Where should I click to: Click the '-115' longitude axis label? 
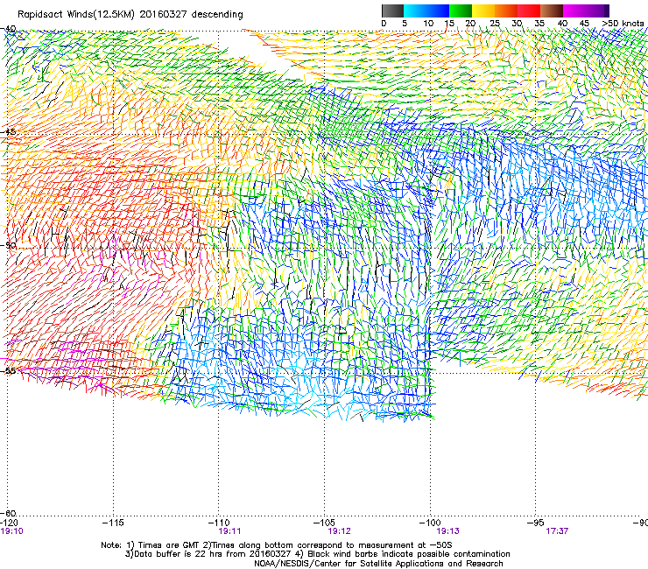pos(113,523)
